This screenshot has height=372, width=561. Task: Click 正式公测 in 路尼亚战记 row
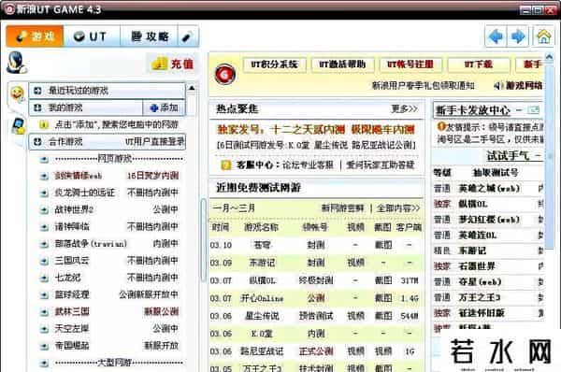[x=316, y=351]
